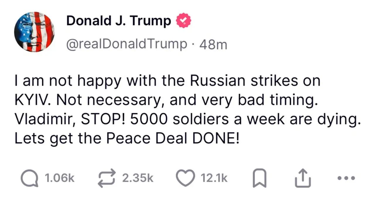Click the 2.35k ReTruth count

138,178
